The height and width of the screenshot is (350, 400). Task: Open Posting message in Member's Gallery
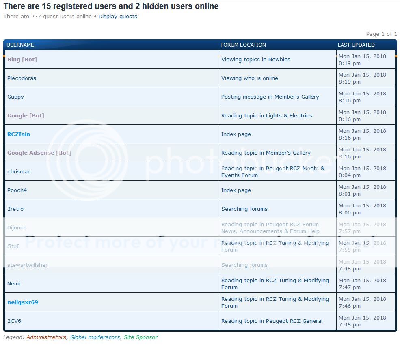click(x=270, y=97)
